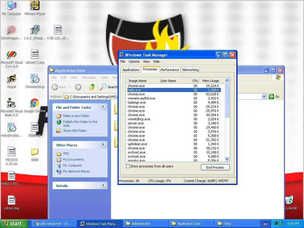The image size is (304, 228).
Task: Sort processes by Image Name column
Action: coord(142,81)
